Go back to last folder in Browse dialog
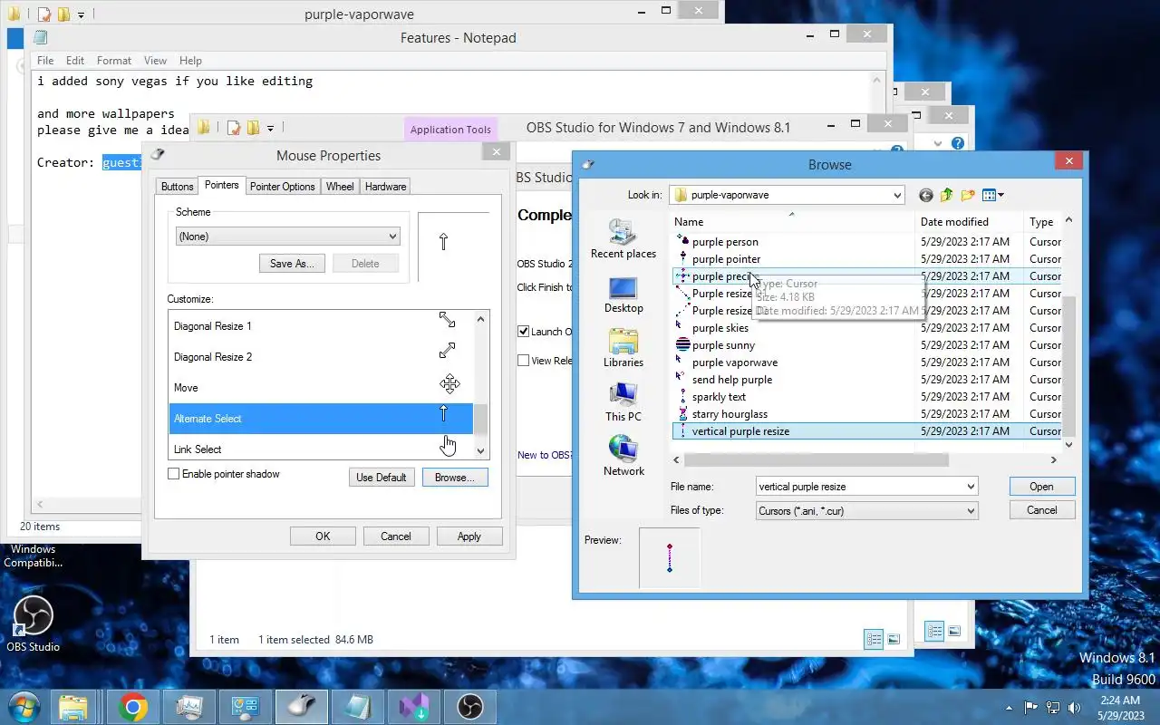The width and height of the screenshot is (1160, 725). pos(925,195)
